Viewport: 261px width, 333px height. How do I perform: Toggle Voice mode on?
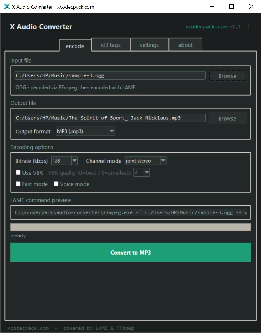click(56, 184)
